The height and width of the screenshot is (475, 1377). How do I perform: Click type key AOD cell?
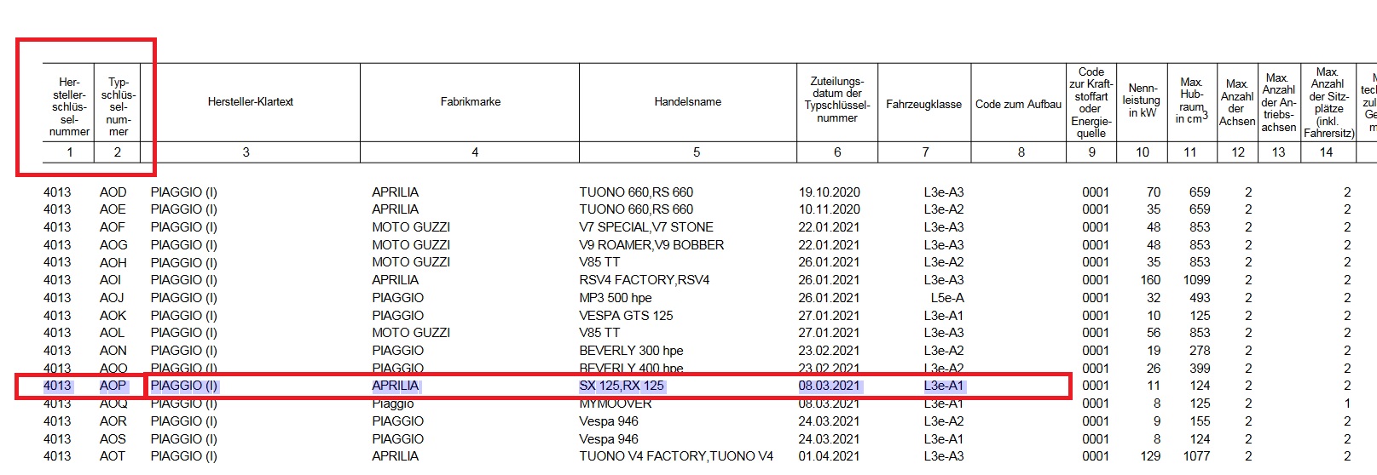click(113, 192)
